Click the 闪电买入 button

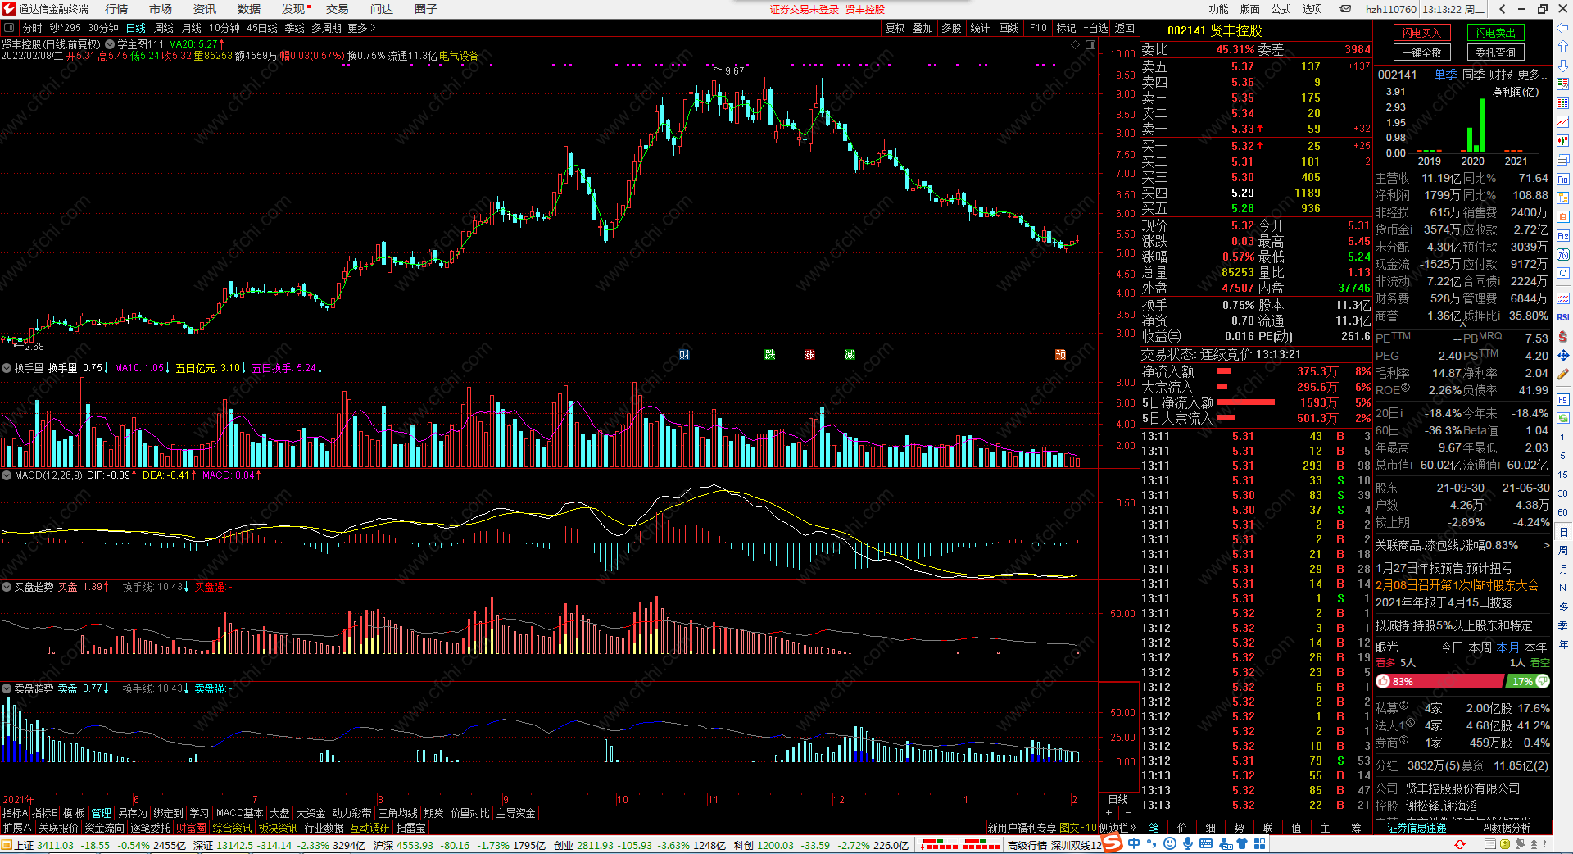point(1421,33)
